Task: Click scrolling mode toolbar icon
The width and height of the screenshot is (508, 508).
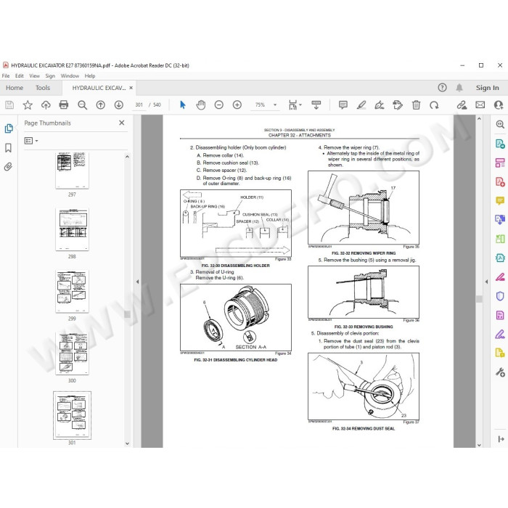Action: tap(316, 105)
